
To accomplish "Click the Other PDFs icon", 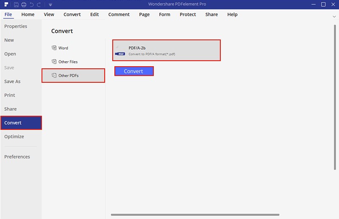I will 54,76.
